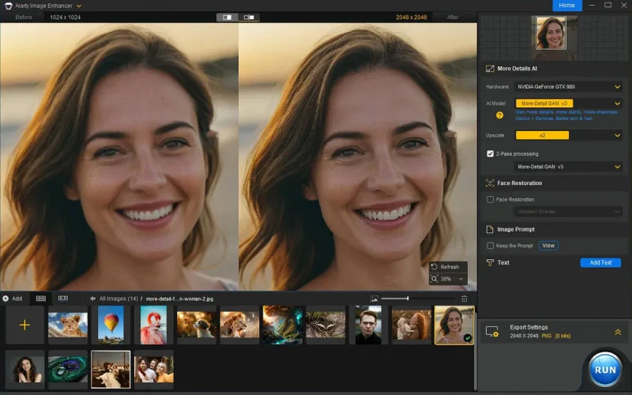Click the blue RUN button
The width and height of the screenshot is (632, 395).
click(604, 370)
